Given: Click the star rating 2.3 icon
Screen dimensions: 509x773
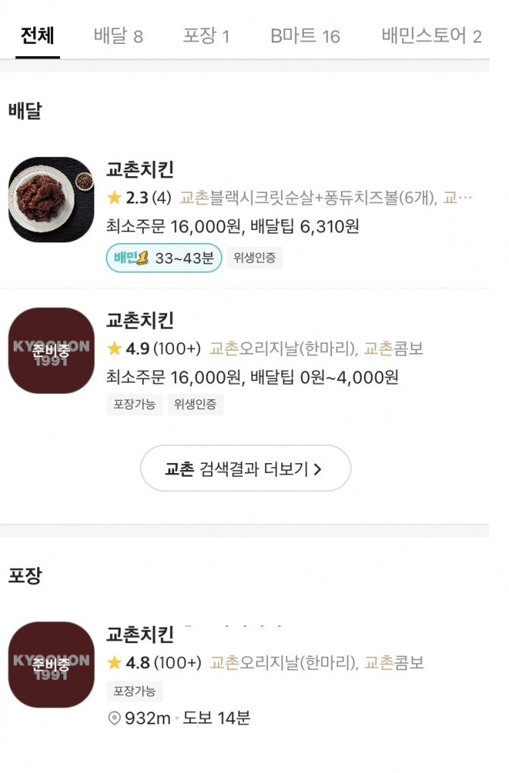Looking at the screenshot, I should click(x=115, y=198).
